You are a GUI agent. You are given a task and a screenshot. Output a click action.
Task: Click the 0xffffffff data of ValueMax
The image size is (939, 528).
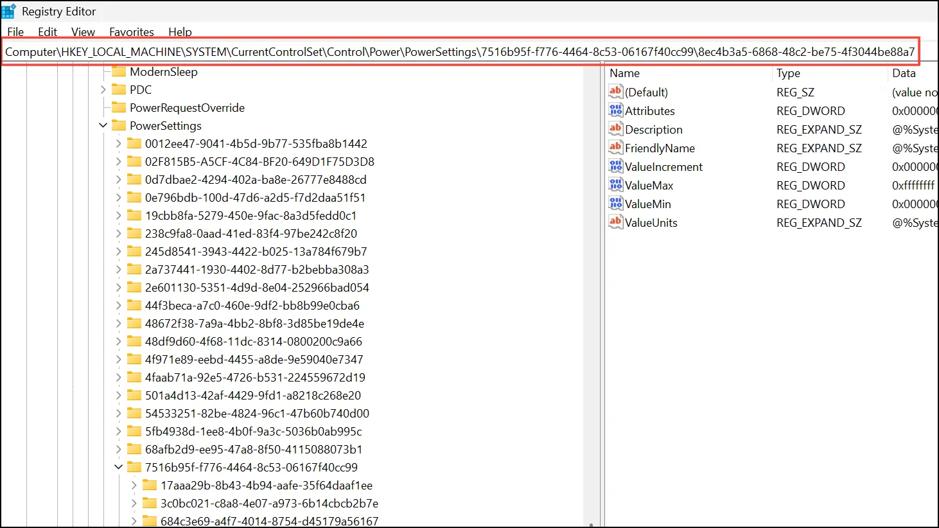click(913, 185)
